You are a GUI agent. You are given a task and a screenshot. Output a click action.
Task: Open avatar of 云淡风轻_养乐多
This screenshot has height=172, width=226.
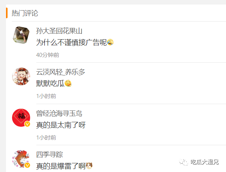pos(21,76)
